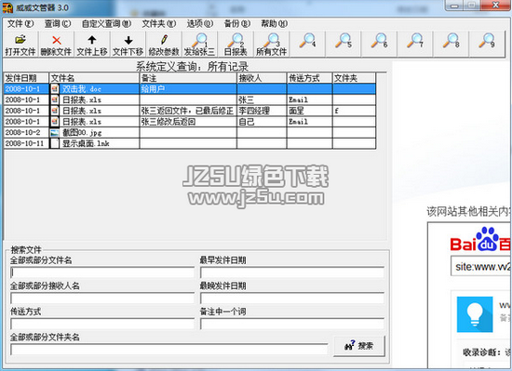Click the 备注 column header
The width and height of the screenshot is (512, 371).
(x=188, y=78)
